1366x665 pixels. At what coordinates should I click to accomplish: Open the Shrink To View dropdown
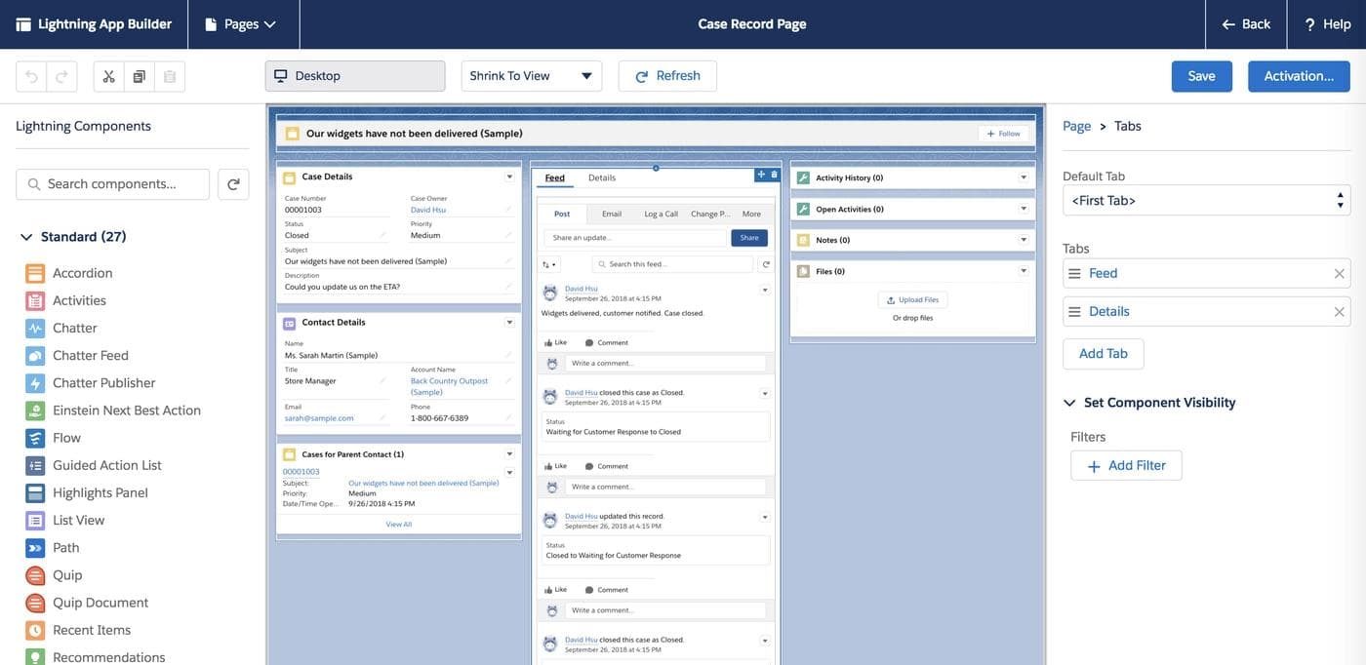(531, 76)
